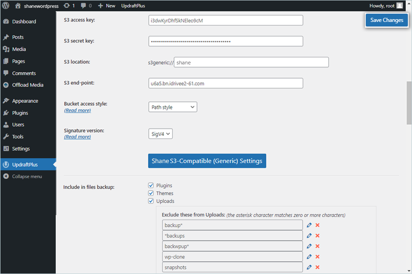Screen dimensions: 412x274
Task: Open Read more link under Bucket access style
Action: pos(77,111)
